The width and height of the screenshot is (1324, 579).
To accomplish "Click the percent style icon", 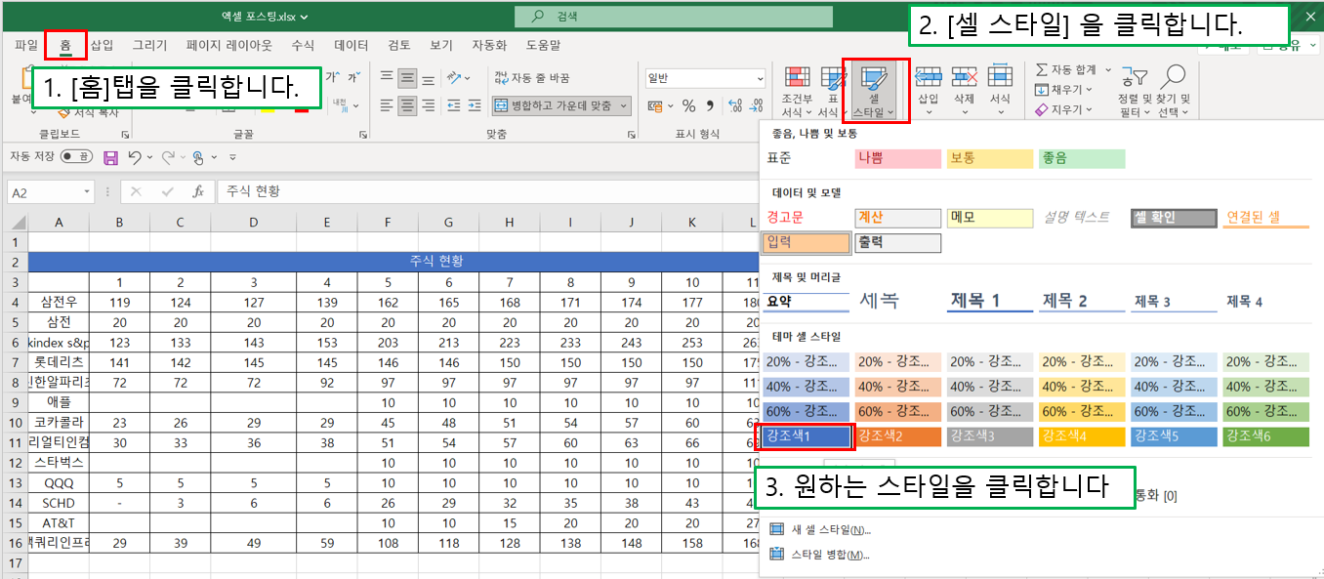I will tap(688, 105).
